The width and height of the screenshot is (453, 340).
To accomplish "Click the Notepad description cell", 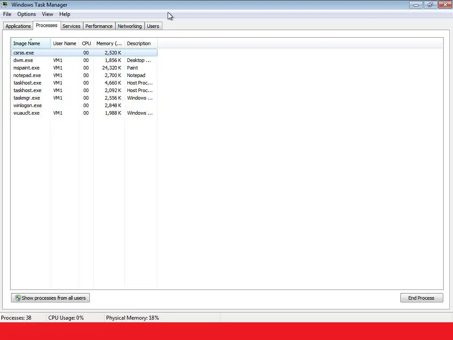I will tap(136, 75).
